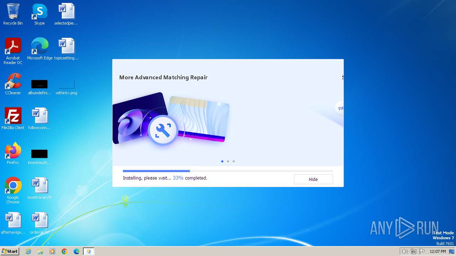Open Chrome from the taskbar
The image size is (456, 256).
coord(64,251)
